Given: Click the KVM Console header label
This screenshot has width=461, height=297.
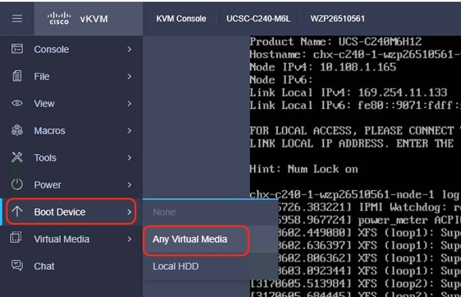Looking at the screenshot, I should 181,18.
